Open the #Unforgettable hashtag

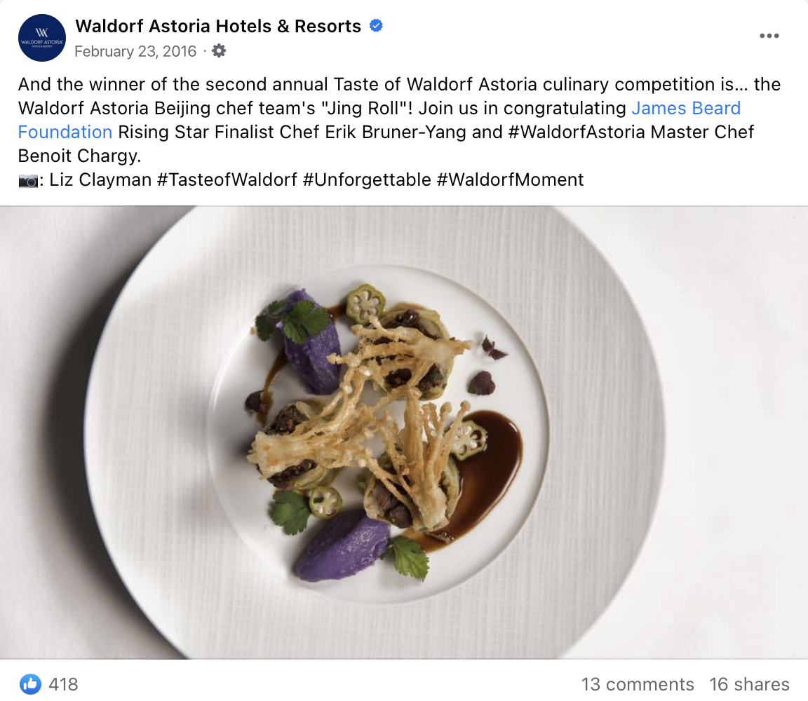tap(367, 179)
